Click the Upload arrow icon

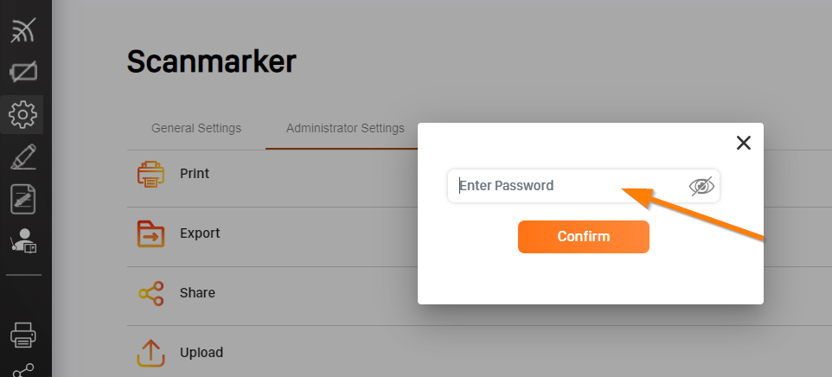150,353
